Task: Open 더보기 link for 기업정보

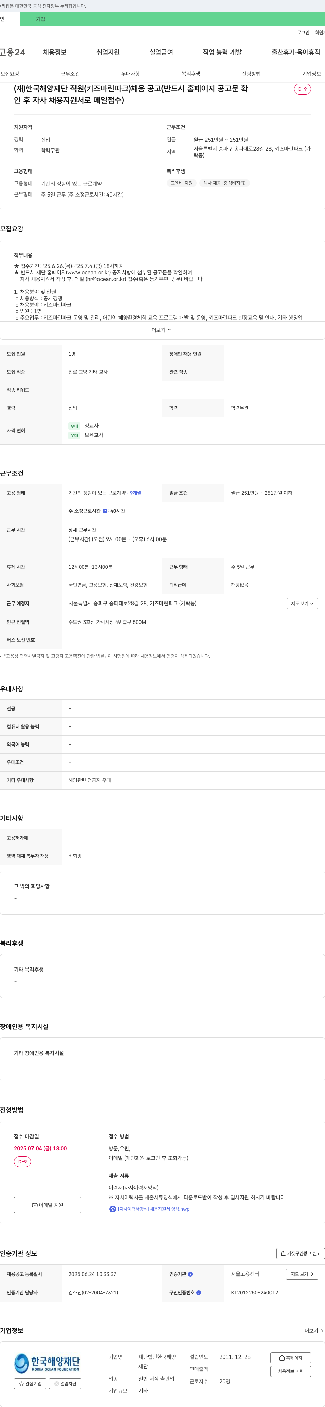Action: click(x=313, y=1331)
